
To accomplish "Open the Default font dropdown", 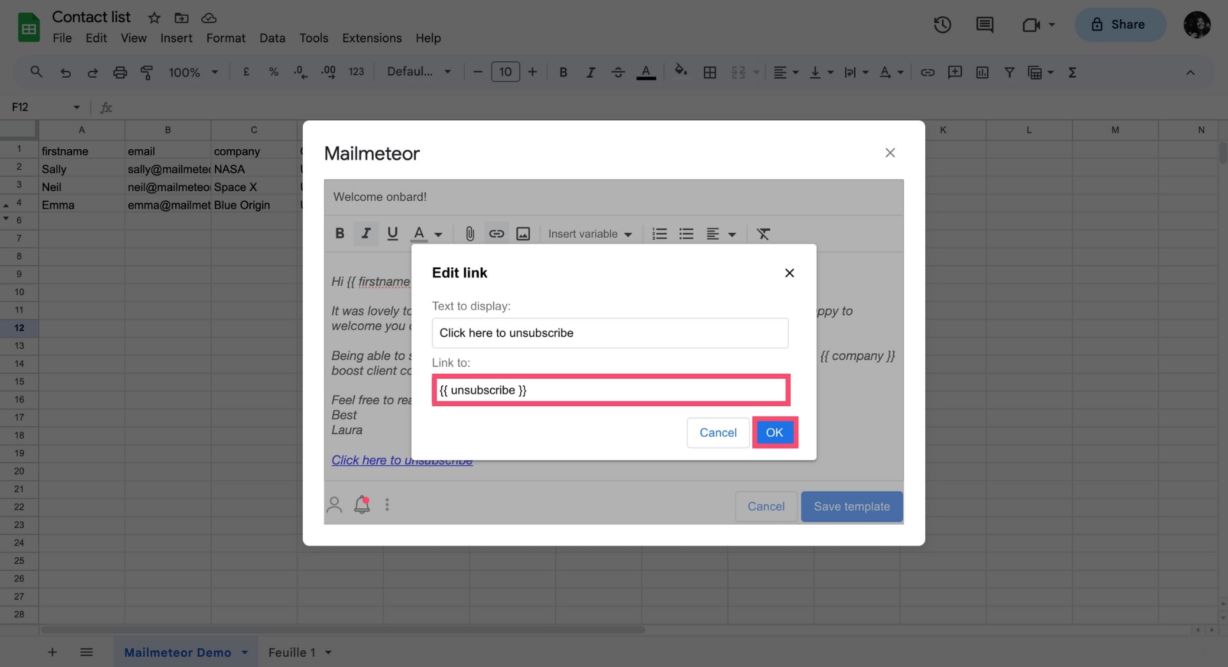I will [419, 72].
